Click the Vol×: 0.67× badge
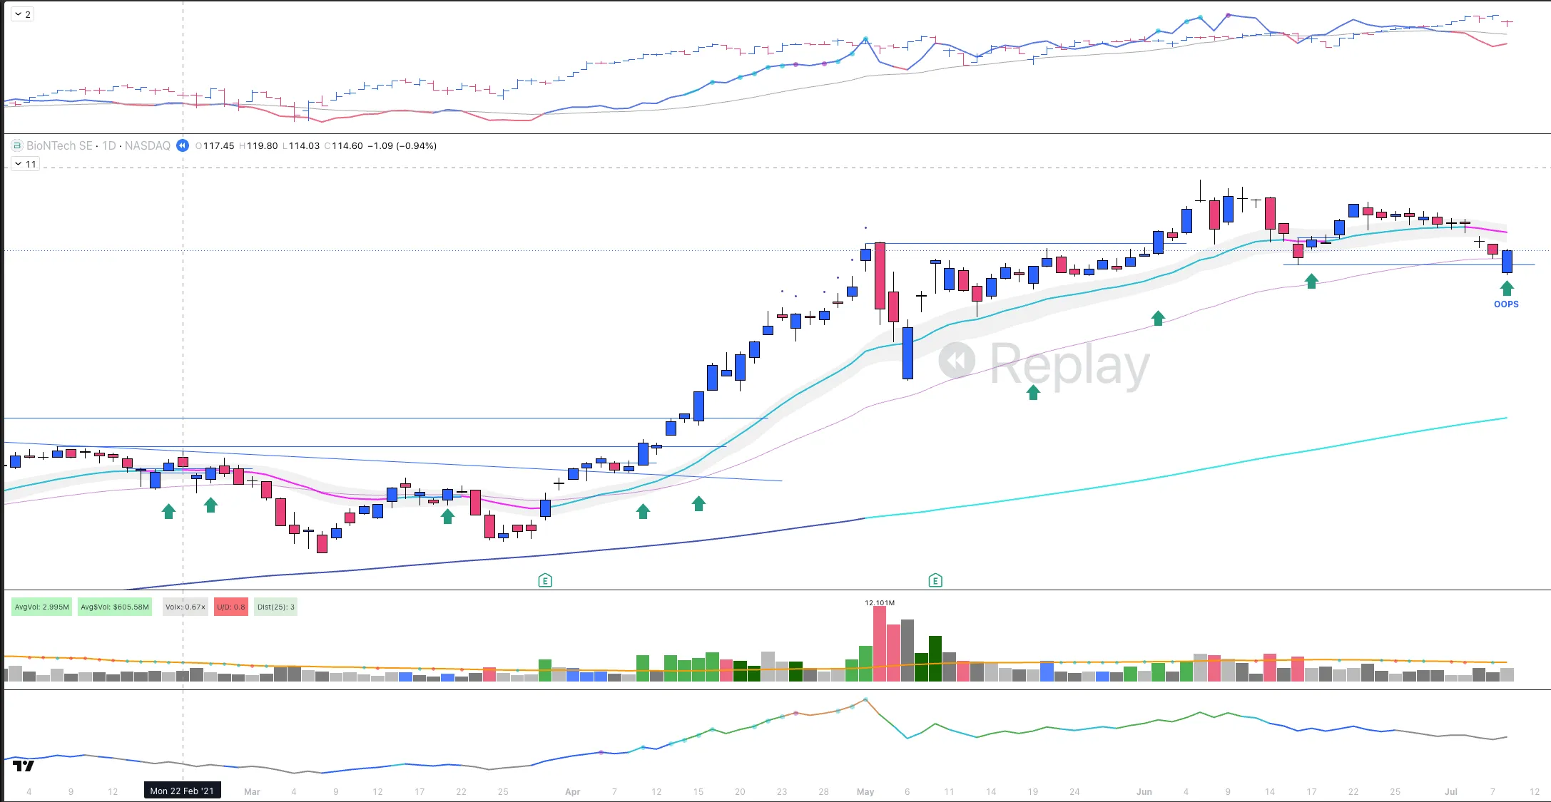 (x=185, y=607)
